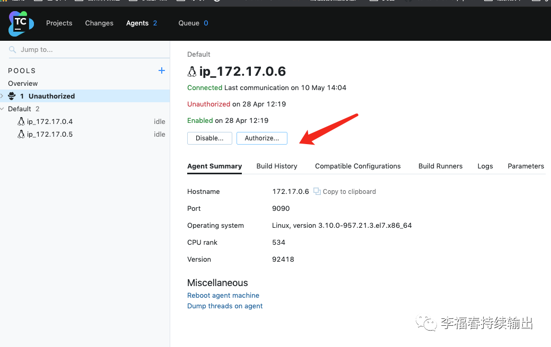Click Copy to clipboard text
Screen dimensions: 551x347
pos(349,192)
